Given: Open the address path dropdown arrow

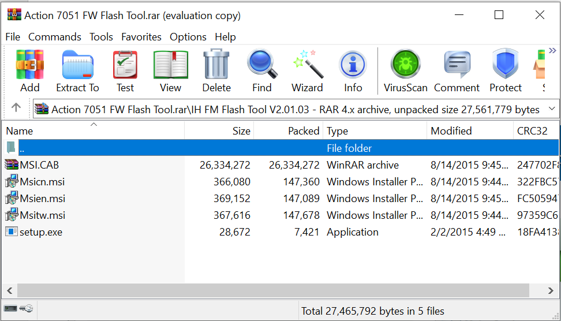Looking at the screenshot, I should pyautogui.click(x=552, y=109).
